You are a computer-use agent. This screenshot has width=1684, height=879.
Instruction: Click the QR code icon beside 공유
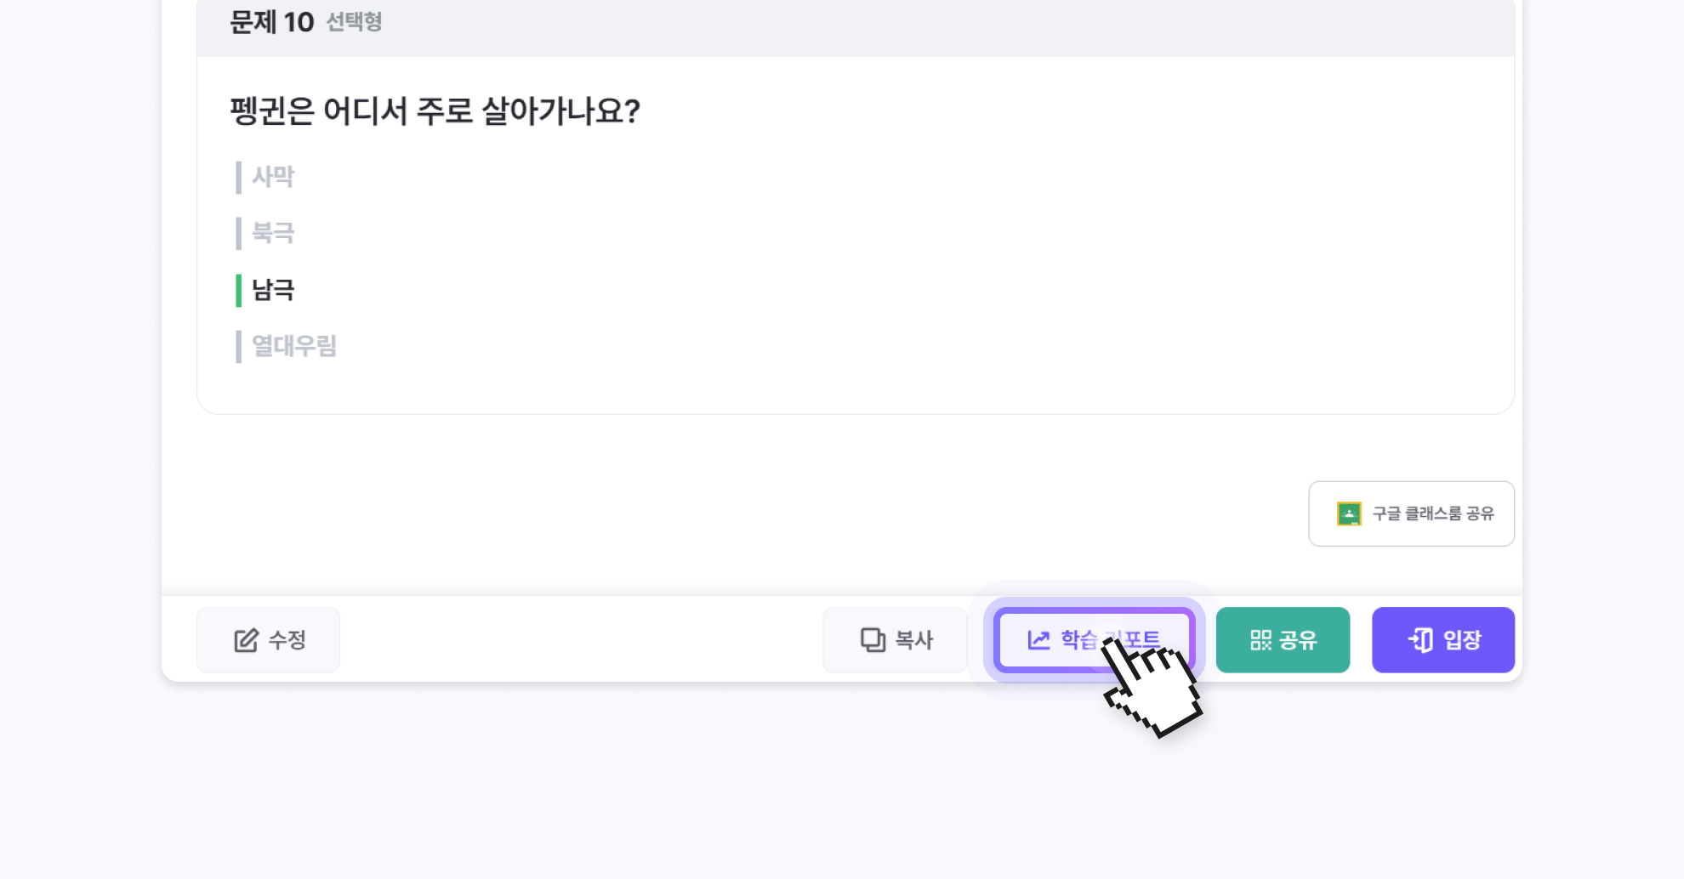[1260, 640]
